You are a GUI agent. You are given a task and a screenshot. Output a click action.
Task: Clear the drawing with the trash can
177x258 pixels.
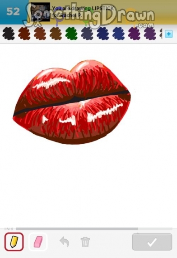click(85, 242)
